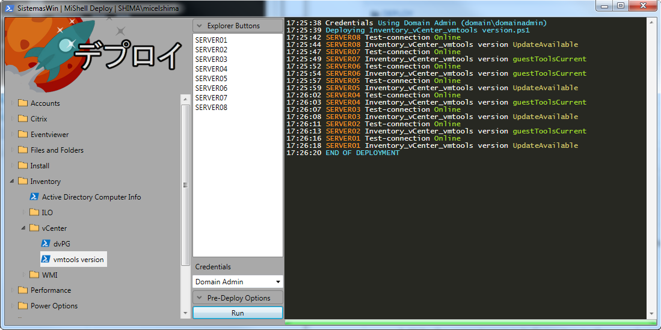Select the Accounts tree label
Viewport: 661px width, 330px height.
[45, 103]
